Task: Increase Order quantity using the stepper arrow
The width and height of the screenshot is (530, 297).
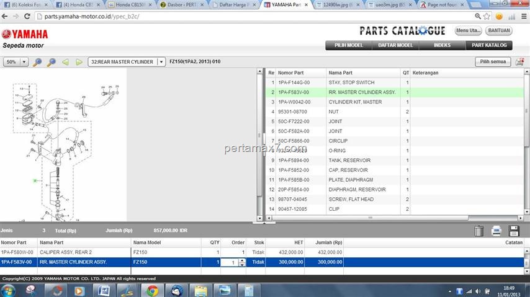Action: coord(242,260)
